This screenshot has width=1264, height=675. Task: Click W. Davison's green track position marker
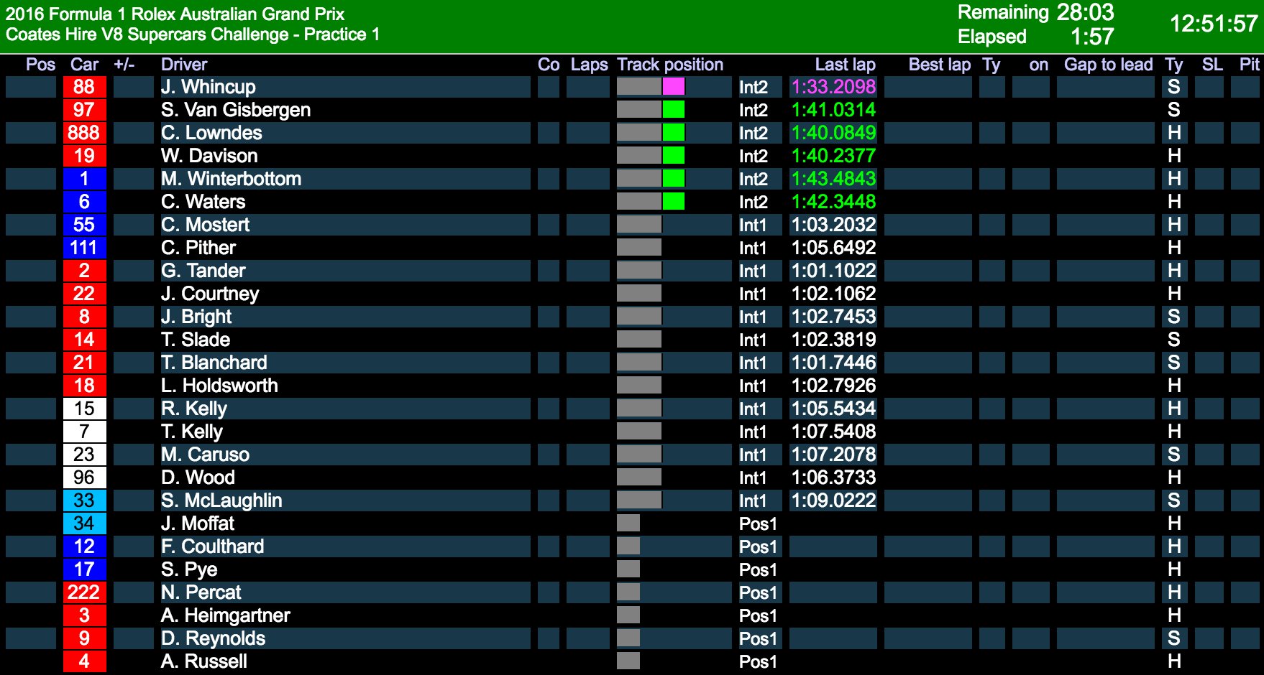click(x=674, y=156)
